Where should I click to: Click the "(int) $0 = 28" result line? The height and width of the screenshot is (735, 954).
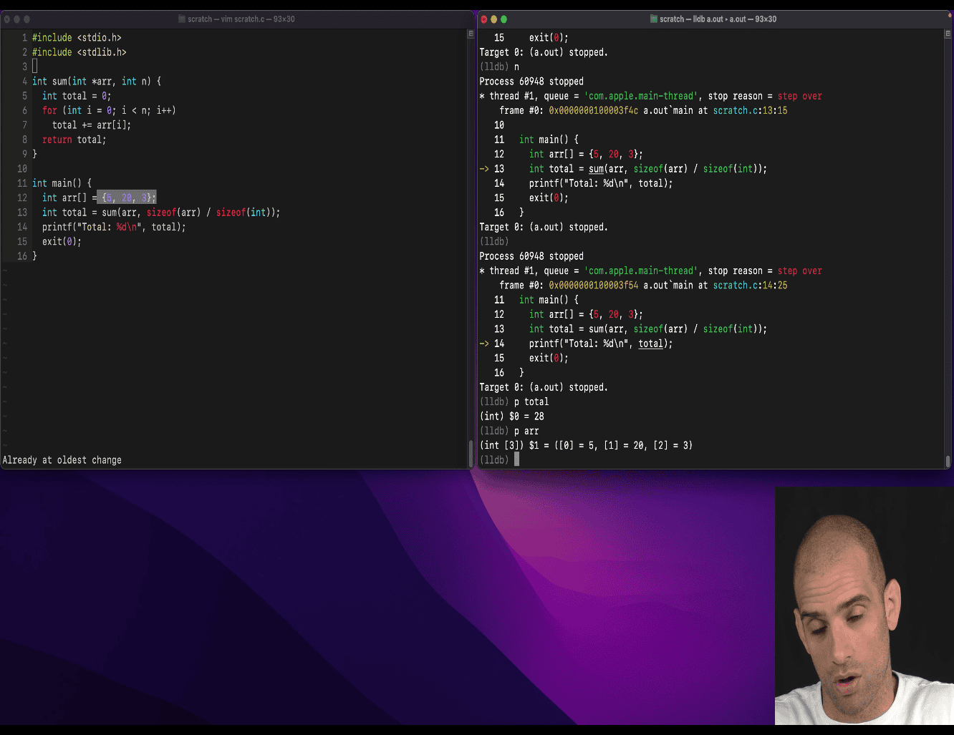click(511, 416)
